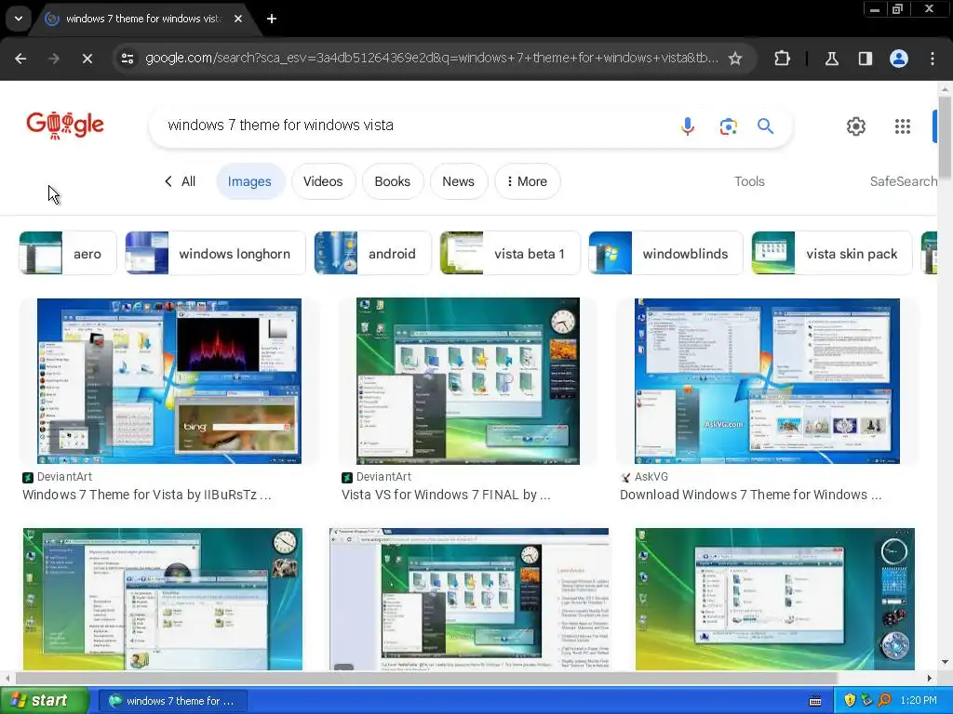This screenshot has width=953, height=714.
Task: Click the horizontal scrollbar thumb
Action: pos(425,678)
